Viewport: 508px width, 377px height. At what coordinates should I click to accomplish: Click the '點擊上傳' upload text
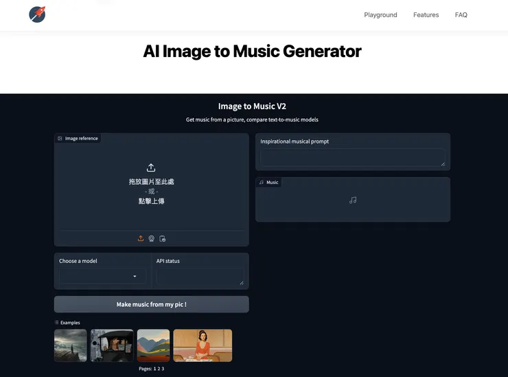pyautogui.click(x=151, y=201)
